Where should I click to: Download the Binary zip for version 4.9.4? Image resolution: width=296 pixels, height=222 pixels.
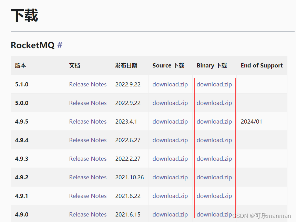pos(214,140)
